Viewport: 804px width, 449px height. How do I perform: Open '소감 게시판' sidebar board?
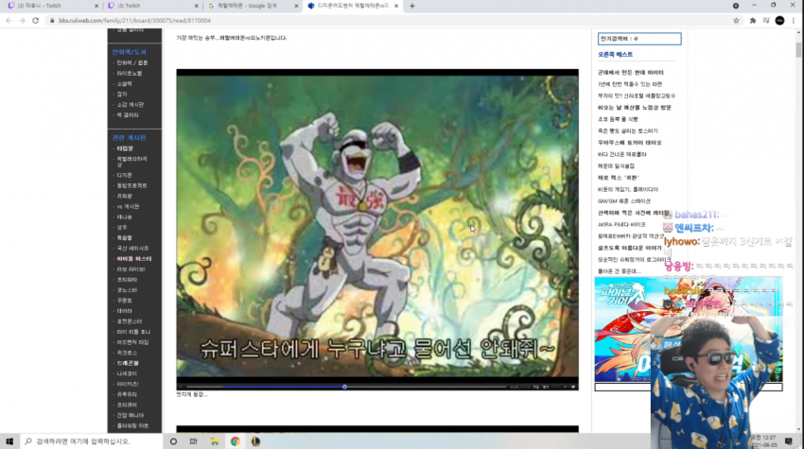point(131,105)
